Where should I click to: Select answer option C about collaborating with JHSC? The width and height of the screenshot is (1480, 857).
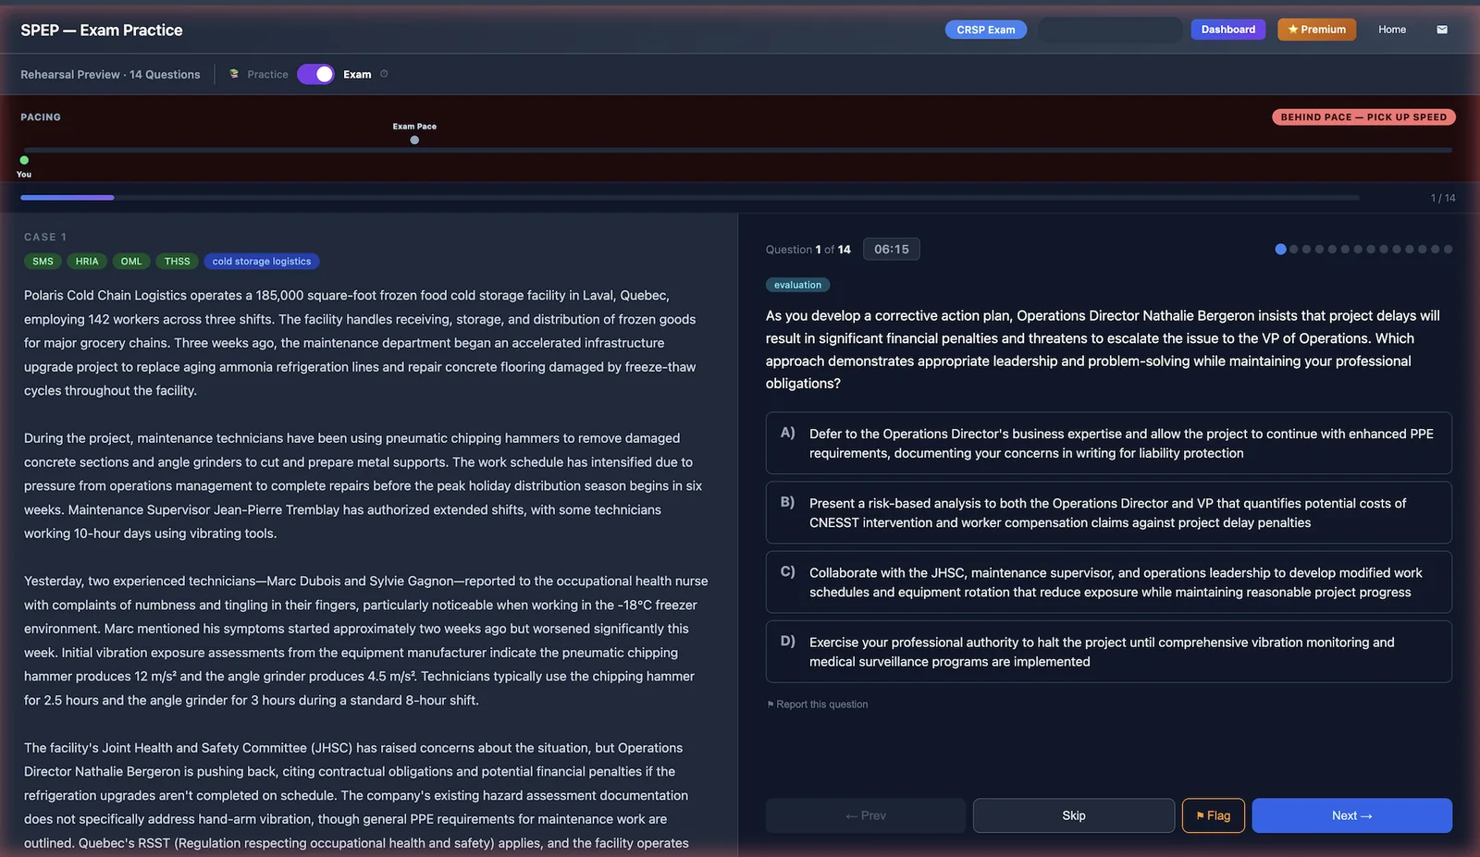(1108, 582)
